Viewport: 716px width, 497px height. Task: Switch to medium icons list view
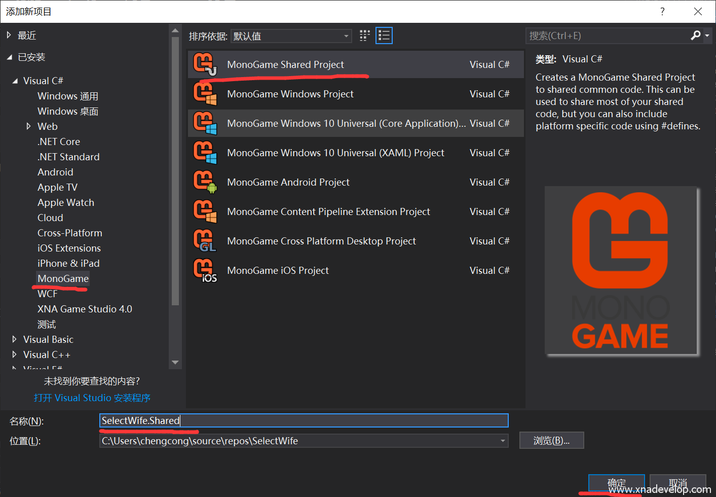tap(384, 35)
